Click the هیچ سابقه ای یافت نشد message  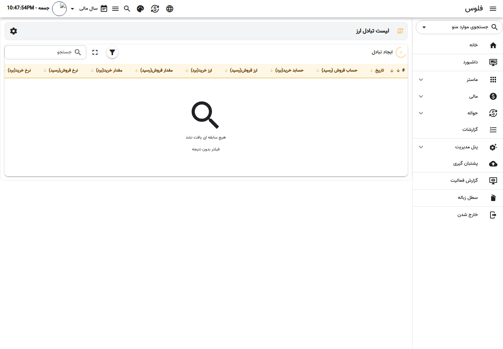point(206,138)
